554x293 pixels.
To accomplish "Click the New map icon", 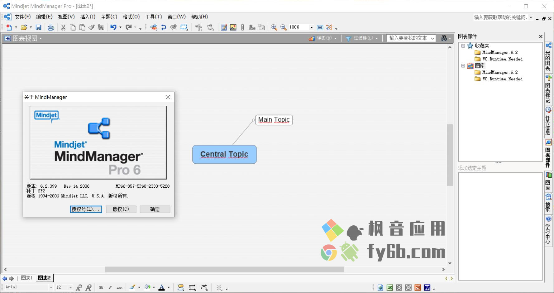I will 9,27.
